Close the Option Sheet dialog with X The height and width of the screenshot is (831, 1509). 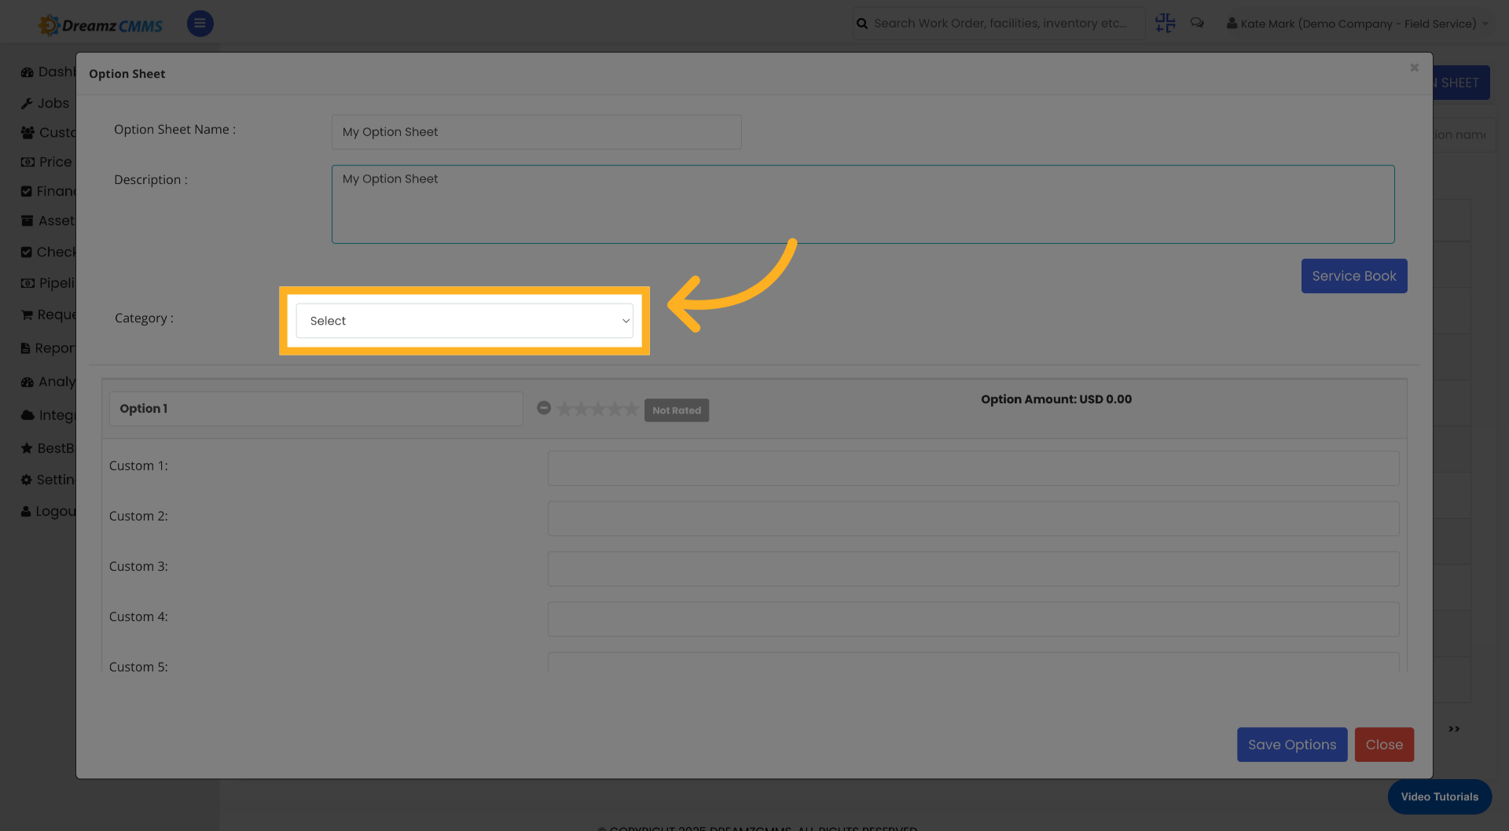(1414, 68)
